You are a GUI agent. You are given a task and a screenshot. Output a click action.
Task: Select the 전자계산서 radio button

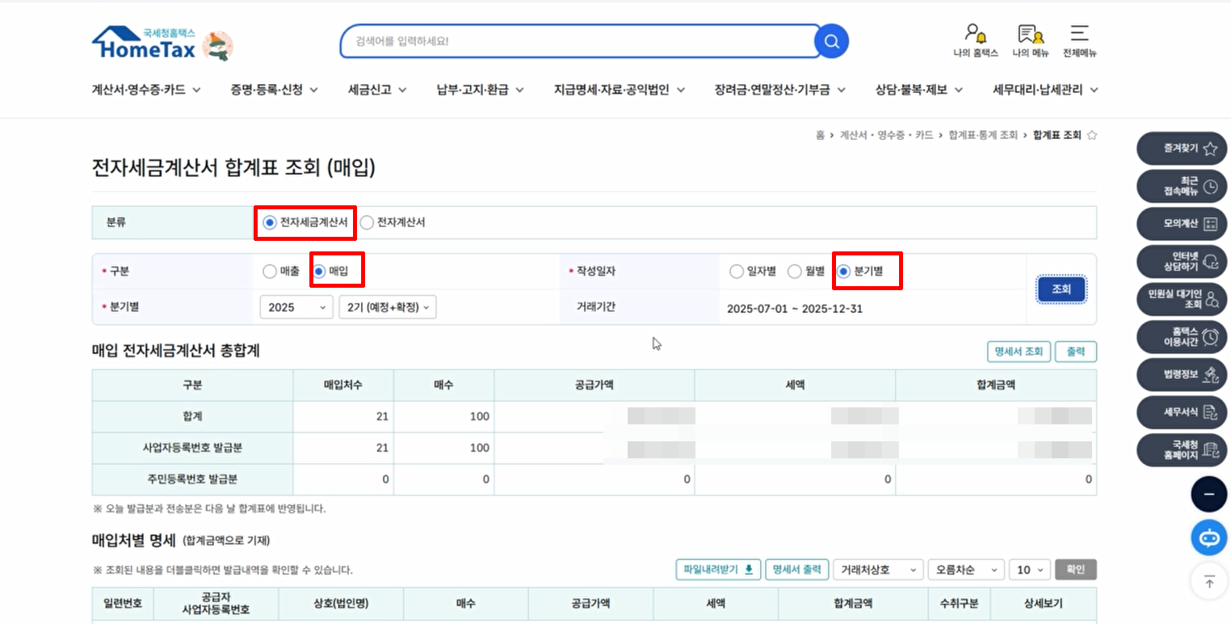click(368, 222)
